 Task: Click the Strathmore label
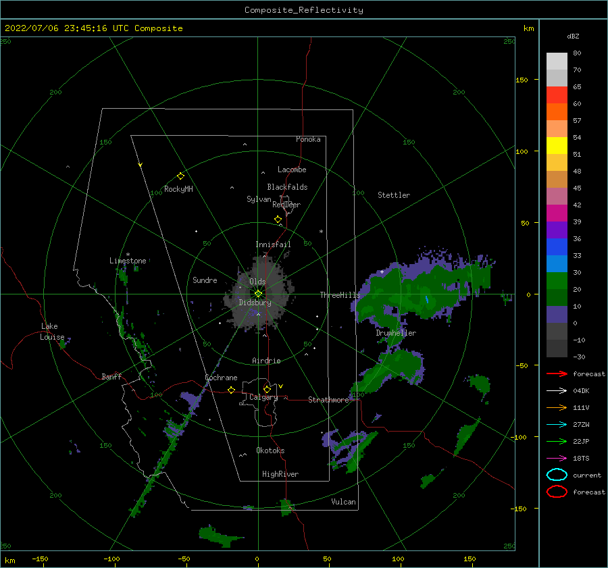click(328, 400)
